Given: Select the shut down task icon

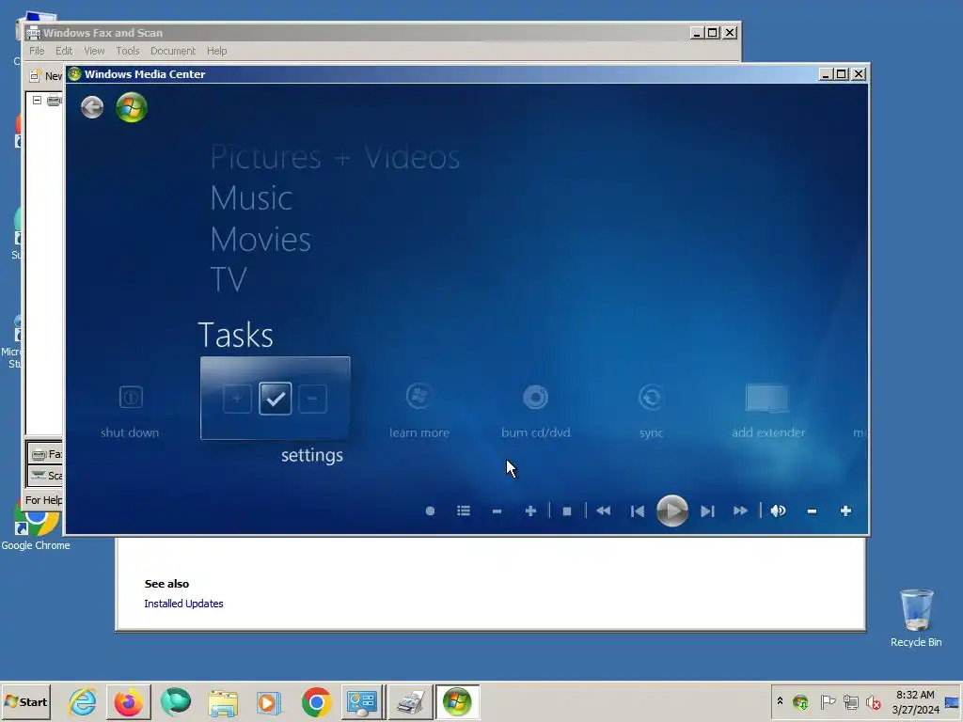Looking at the screenshot, I should click(x=130, y=398).
